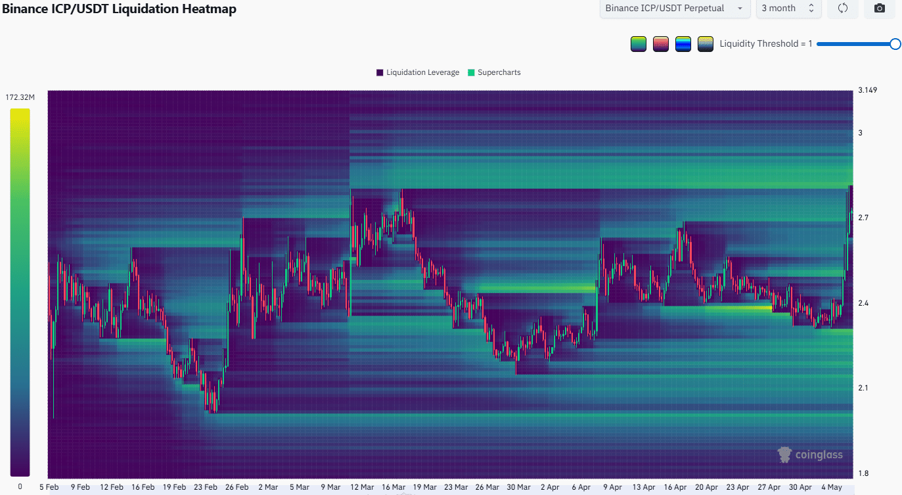Click the 30 Mar date axis label
This screenshot has height=495, width=902.
(x=519, y=487)
